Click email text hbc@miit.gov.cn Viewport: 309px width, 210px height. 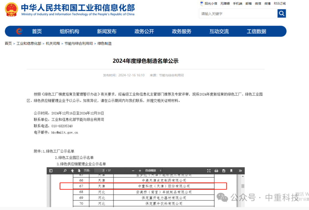[x=65, y=132]
